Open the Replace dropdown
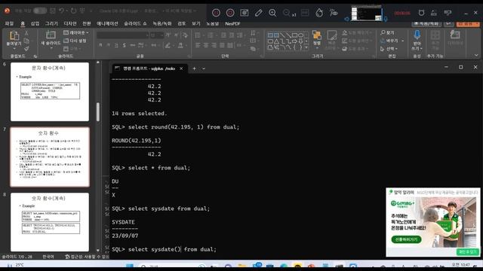Viewport: 483px width, 271px height. pyautogui.click(x=392, y=41)
